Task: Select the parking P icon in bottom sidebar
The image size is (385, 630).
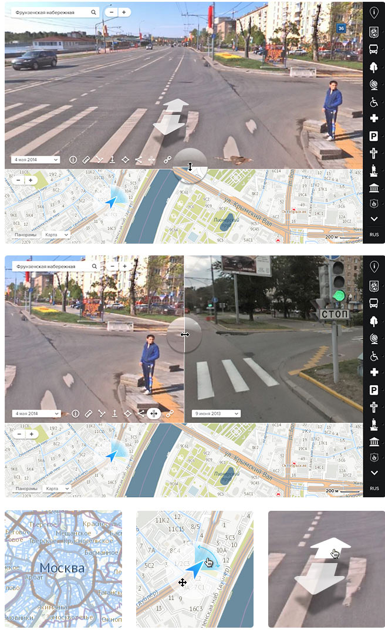Action: pyautogui.click(x=374, y=390)
